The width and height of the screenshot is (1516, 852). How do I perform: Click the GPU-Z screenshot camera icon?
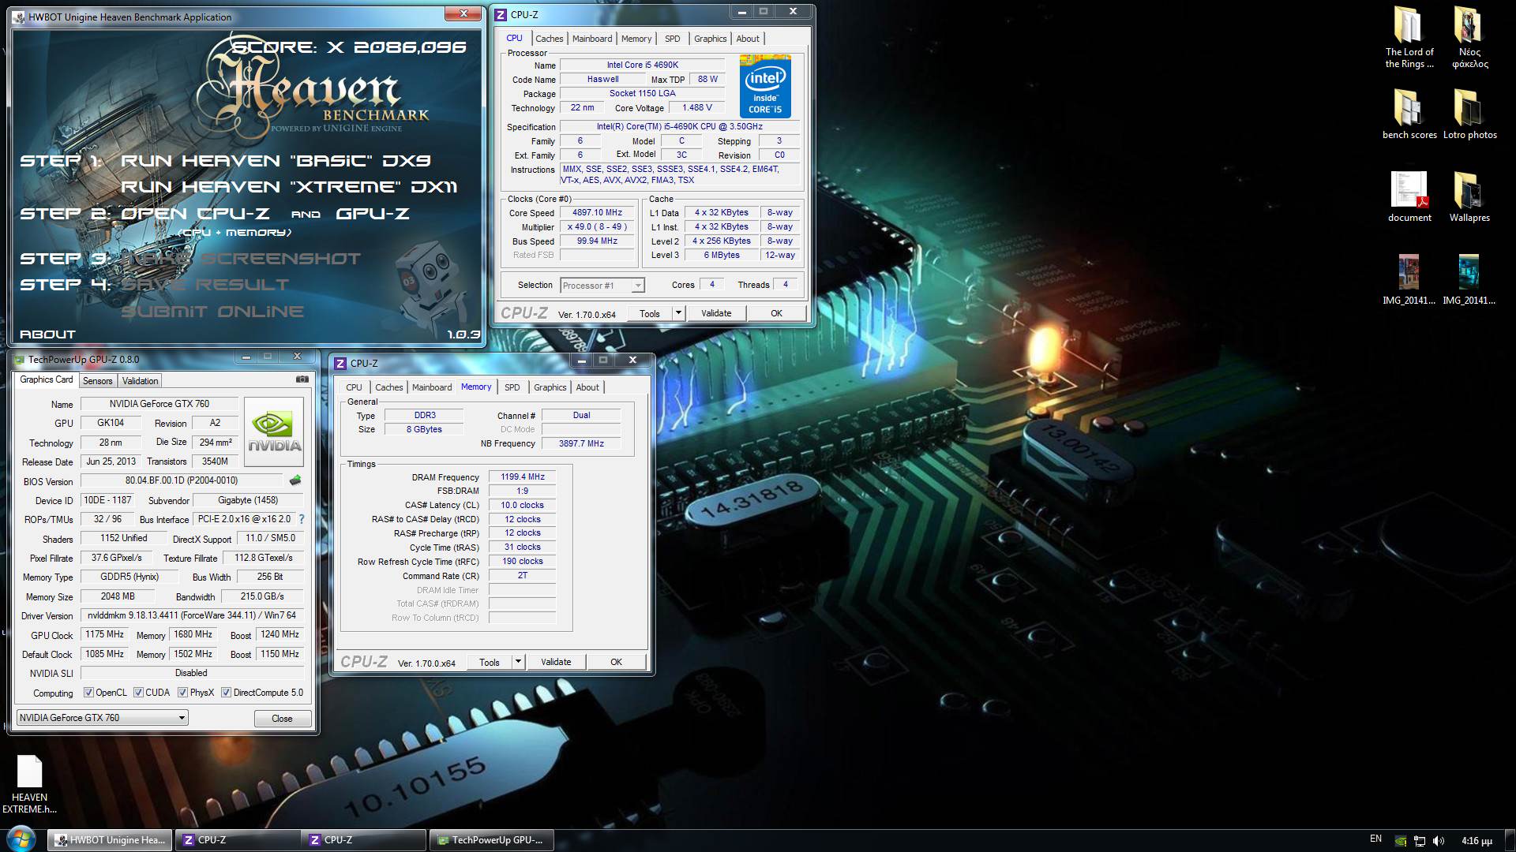302,379
